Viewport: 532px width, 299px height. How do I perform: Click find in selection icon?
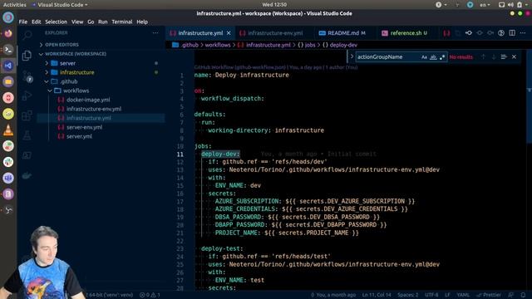coord(504,57)
